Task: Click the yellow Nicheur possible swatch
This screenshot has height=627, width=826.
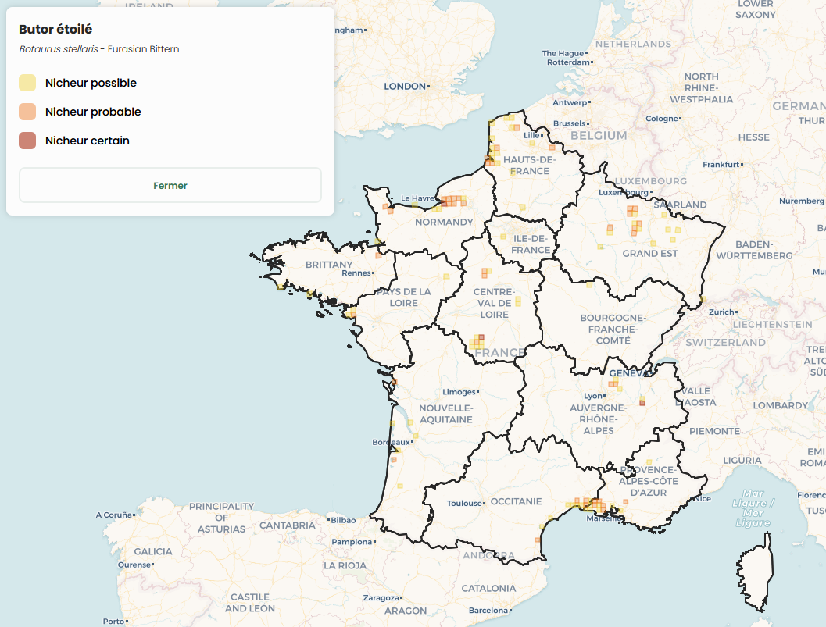Action: [27, 83]
